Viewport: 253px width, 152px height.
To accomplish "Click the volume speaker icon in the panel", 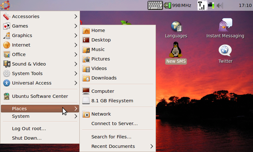I will (219, 5).
